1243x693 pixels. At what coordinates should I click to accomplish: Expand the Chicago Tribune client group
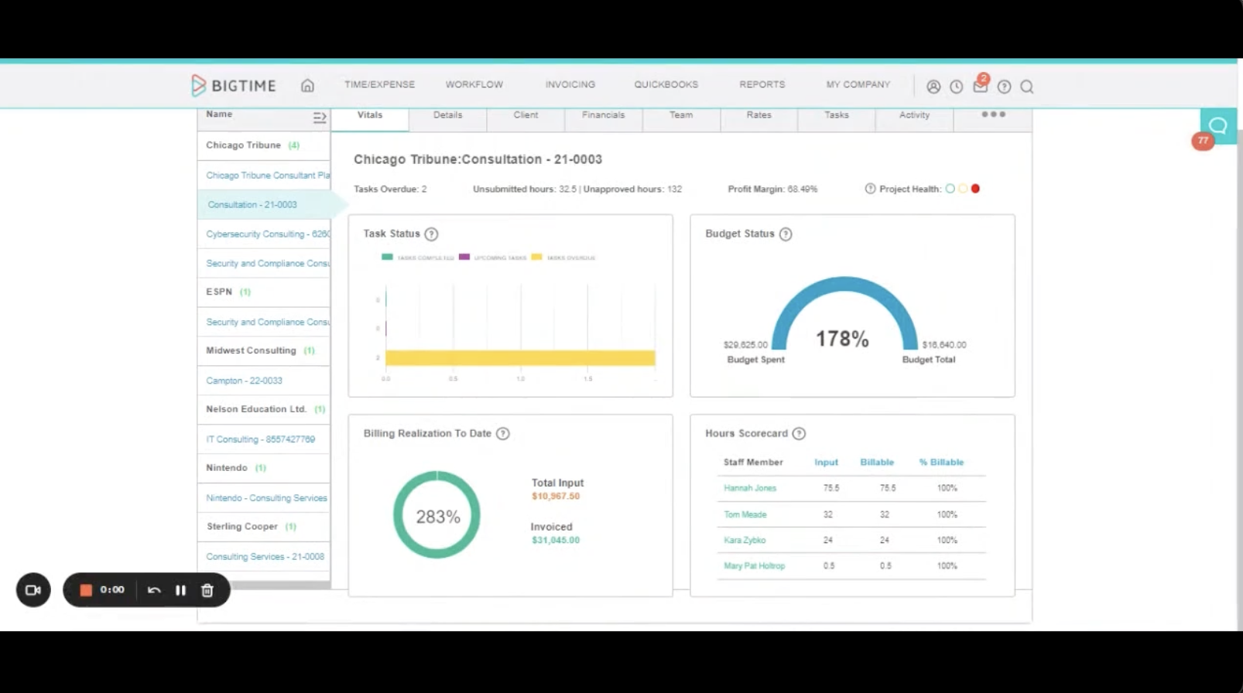264,145
